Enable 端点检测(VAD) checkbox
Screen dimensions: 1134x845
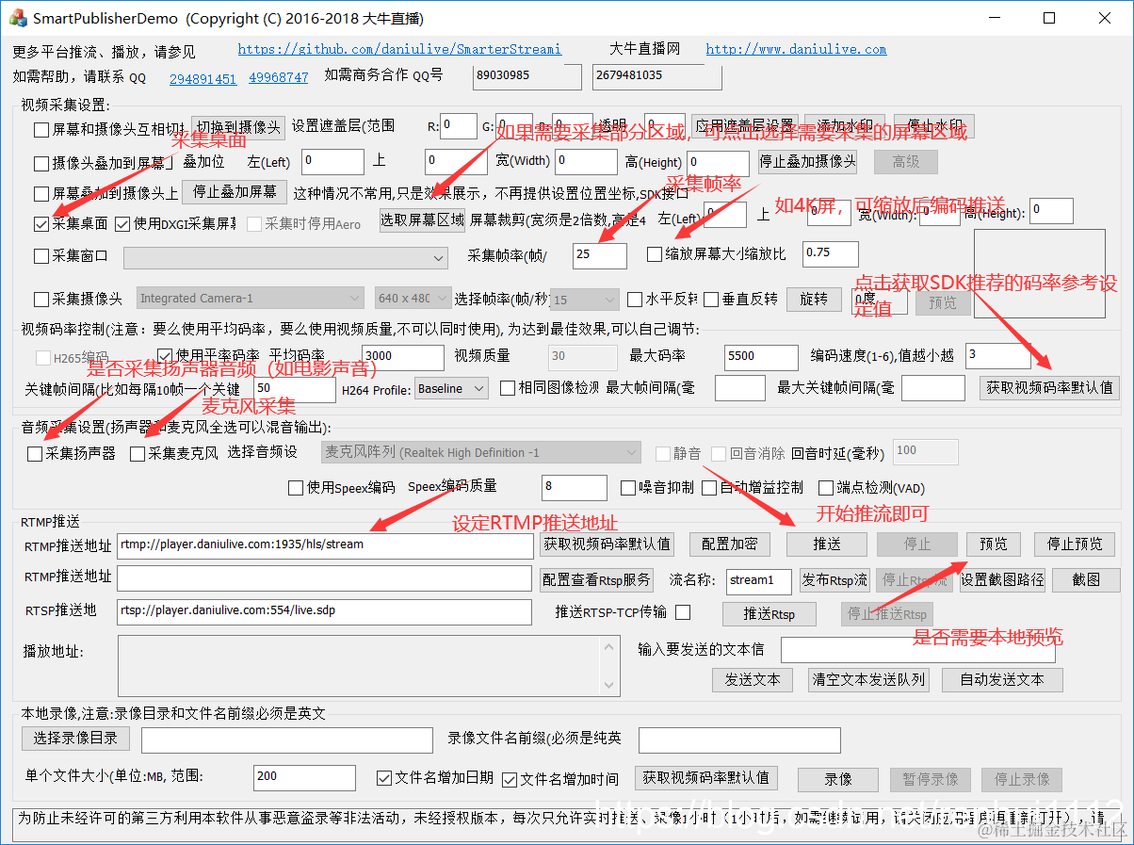[826, 488]
